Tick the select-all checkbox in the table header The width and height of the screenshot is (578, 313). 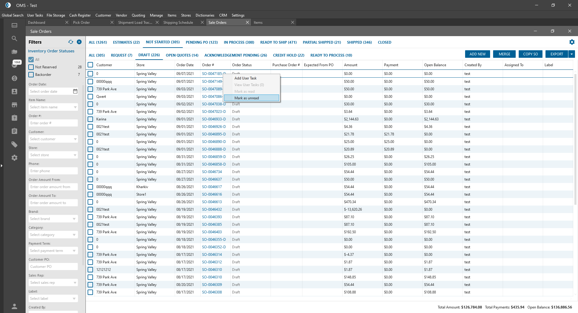(x=90, y=65)
